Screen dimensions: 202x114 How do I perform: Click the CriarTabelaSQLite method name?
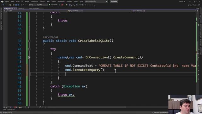pos(94,41)
